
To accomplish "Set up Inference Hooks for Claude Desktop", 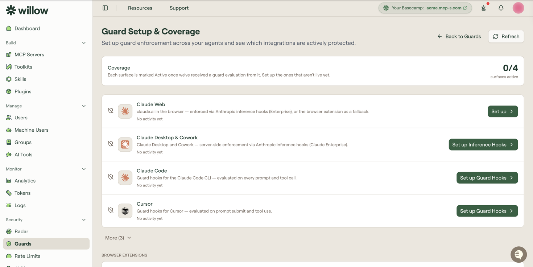I will (x=483, y=145).
